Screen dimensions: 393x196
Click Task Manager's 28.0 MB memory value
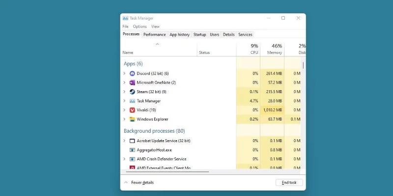click(275, 101)
